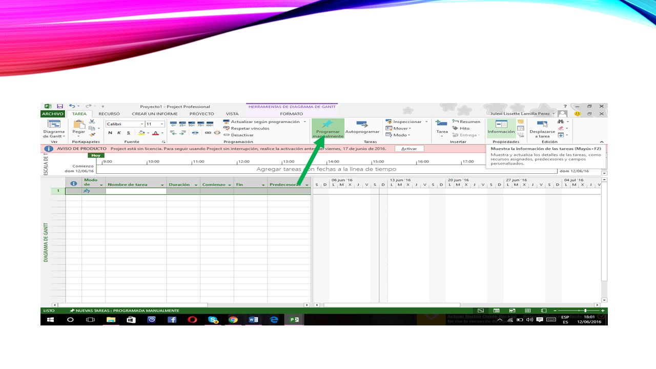The height and width of the screenshot is (369, 656).
Task: Open Google Chrome from taskbar
Action: pos(233,319)
